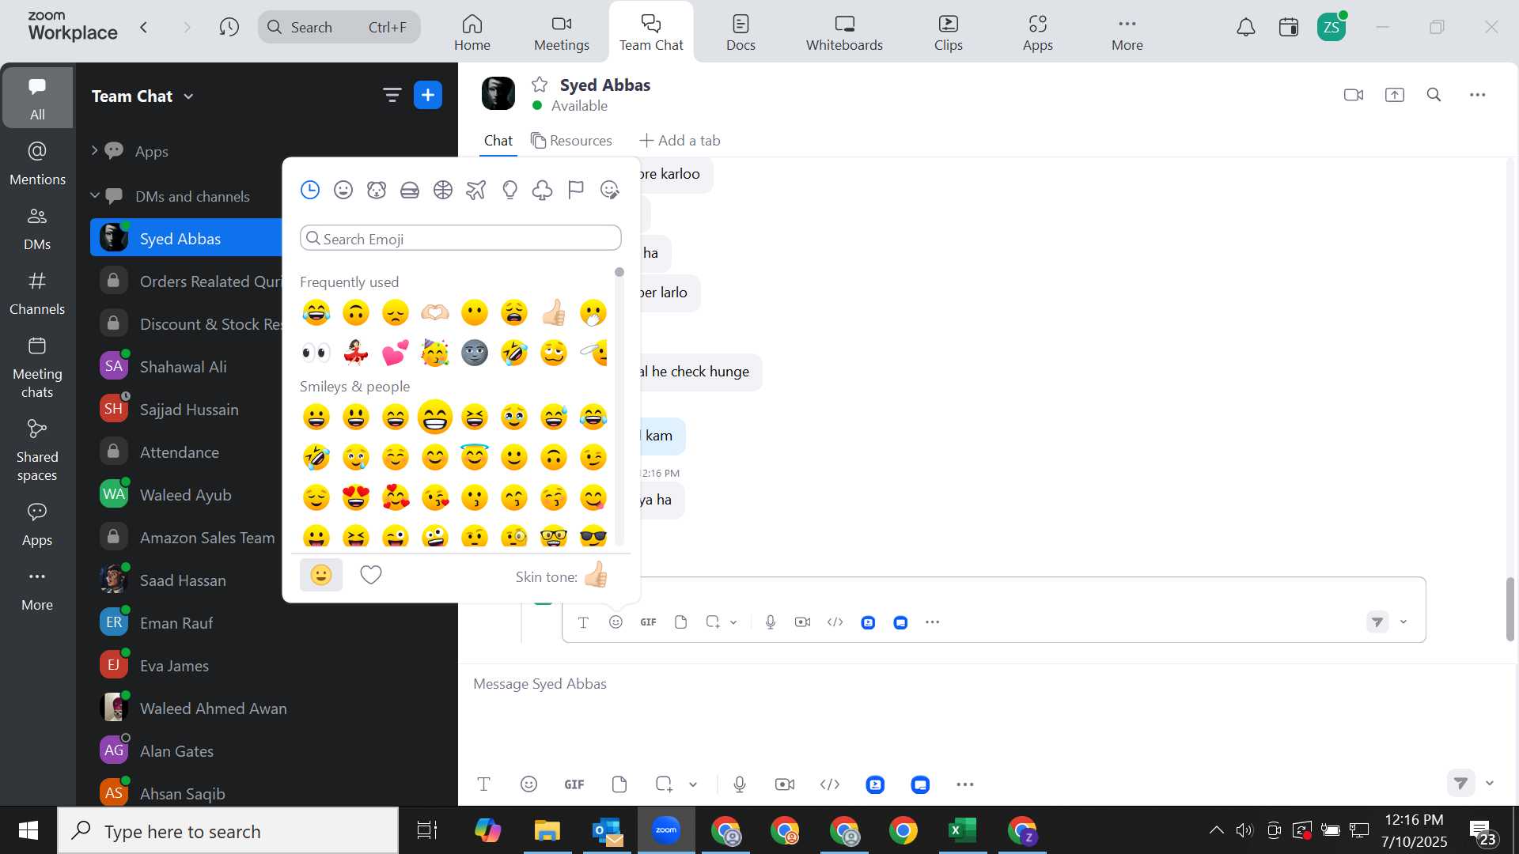The width and height of the screenshot is (1519, 854).
Task: Star the Syed Abbas conversation
Action: click(540, 85)
